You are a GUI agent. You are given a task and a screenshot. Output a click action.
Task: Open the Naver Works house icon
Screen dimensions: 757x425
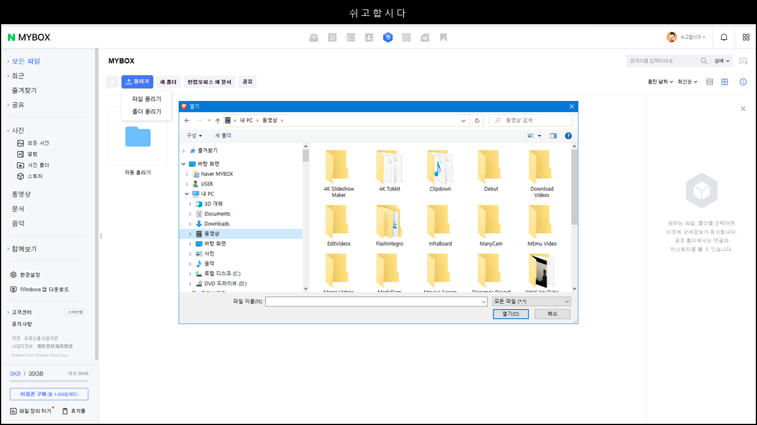pyautogui.click(x=425, y=37)
